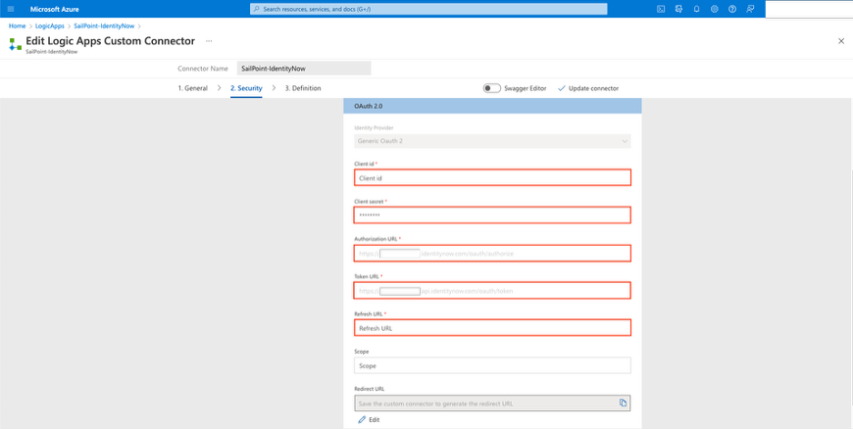Click the chevron between General and Security
This screenshot has width=853, height=429.
tap(219, 88)
